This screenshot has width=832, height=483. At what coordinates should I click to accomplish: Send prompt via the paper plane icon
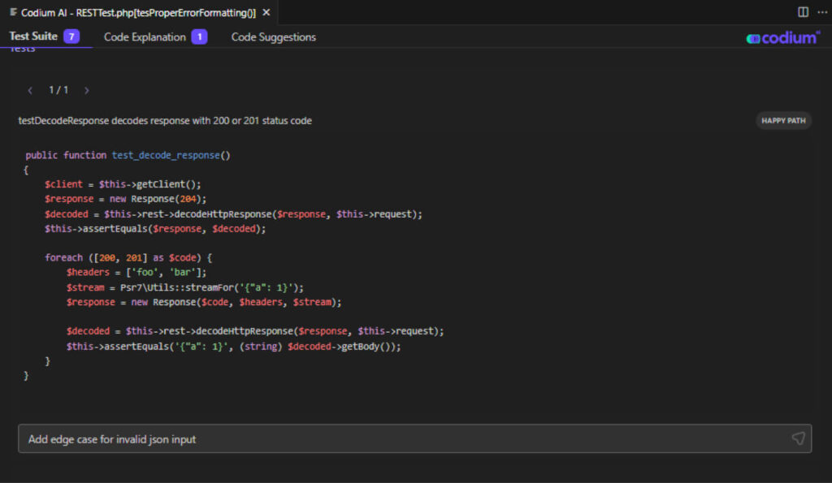coord(799,438)
